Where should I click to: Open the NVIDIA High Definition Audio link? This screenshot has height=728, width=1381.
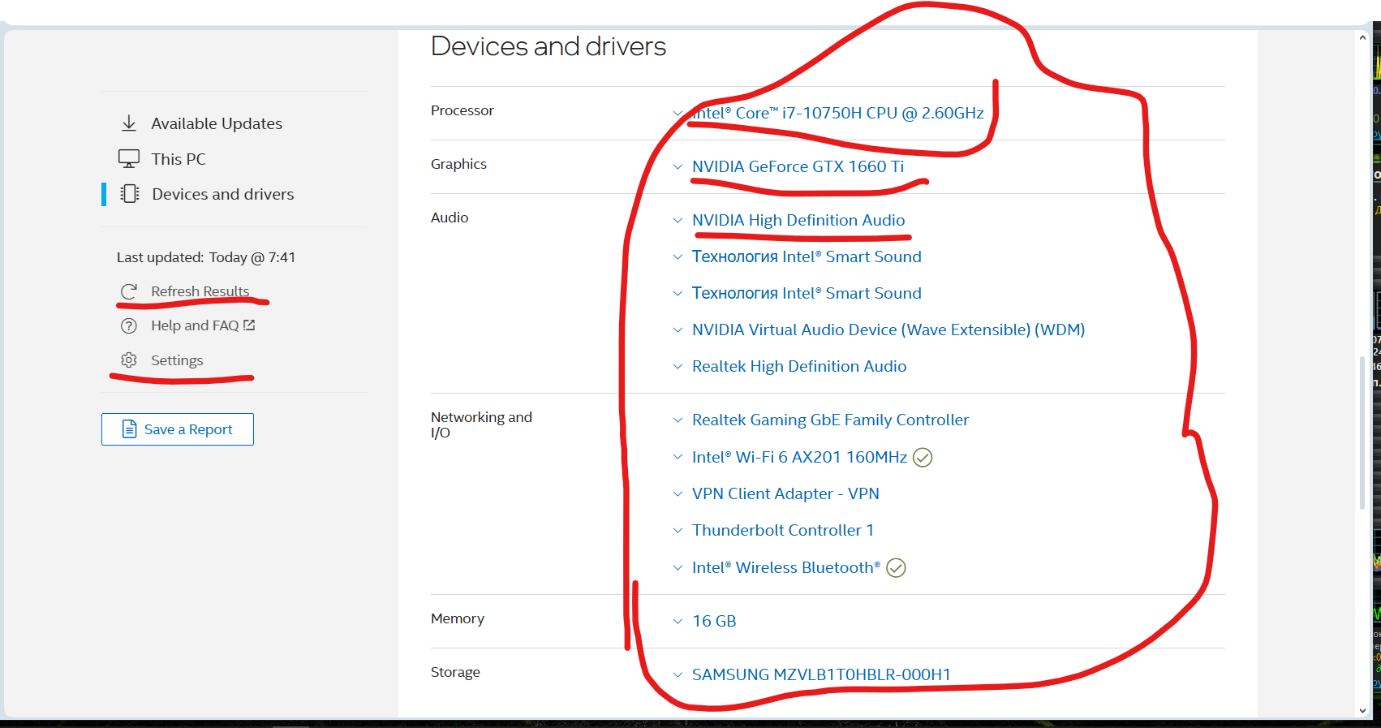pyautogui.click(x=798, y=220)
